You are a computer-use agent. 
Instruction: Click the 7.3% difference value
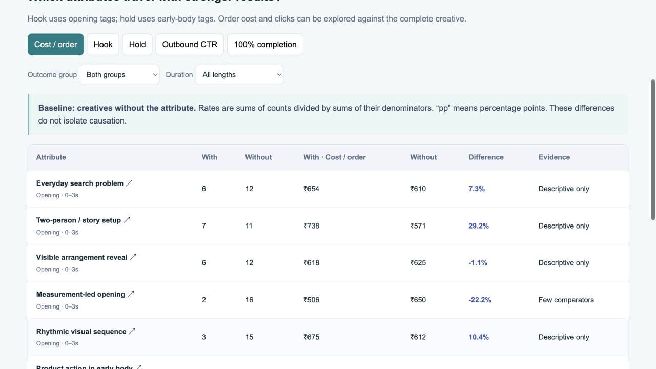pyautogui.click(x=477, y=189)
